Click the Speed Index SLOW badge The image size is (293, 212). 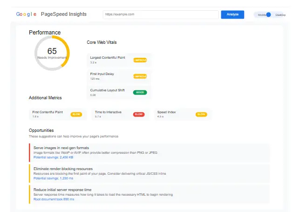click(x=201, y=114)
